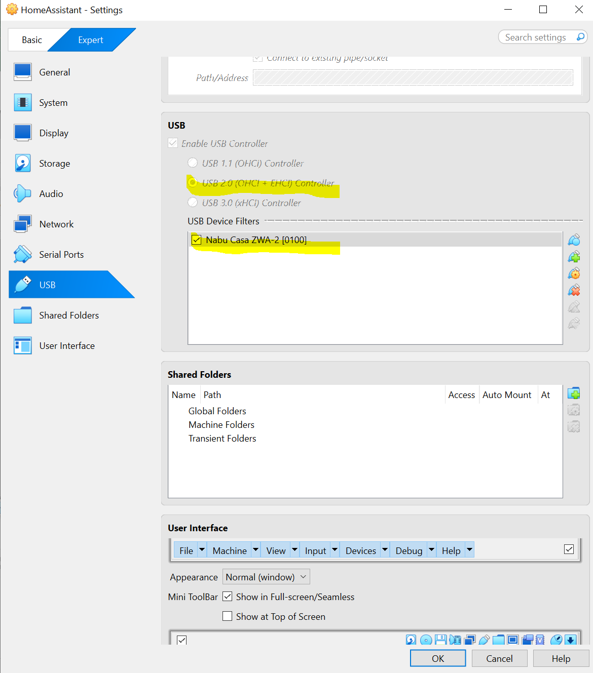Expand the Devices menu arrow
The width and height of the screenshot is (593, 673).
(385, 549)
